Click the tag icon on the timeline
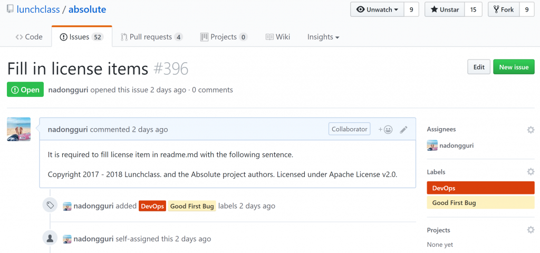The image size is (540, 253). click(50, 206)
